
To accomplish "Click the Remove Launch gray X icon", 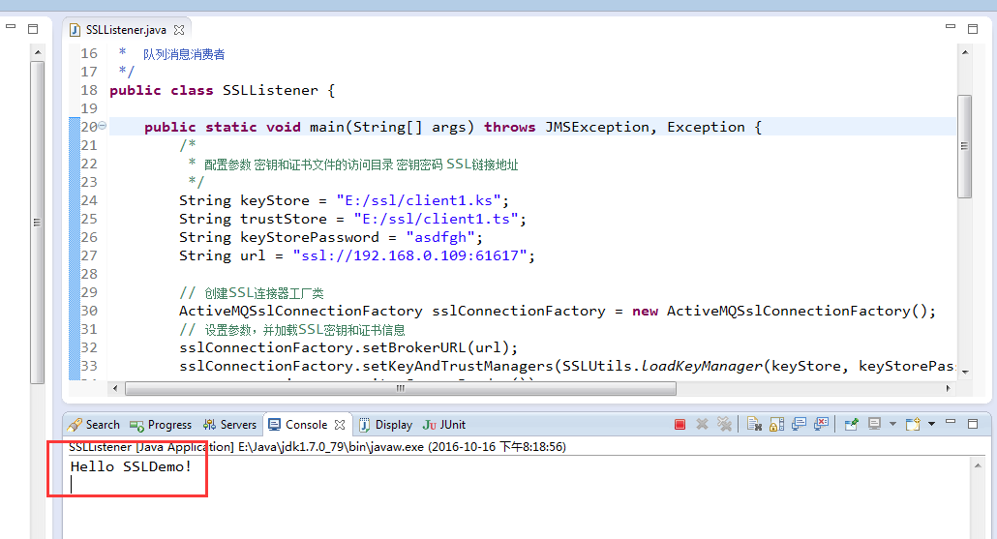I will click(x=702, y=424).
